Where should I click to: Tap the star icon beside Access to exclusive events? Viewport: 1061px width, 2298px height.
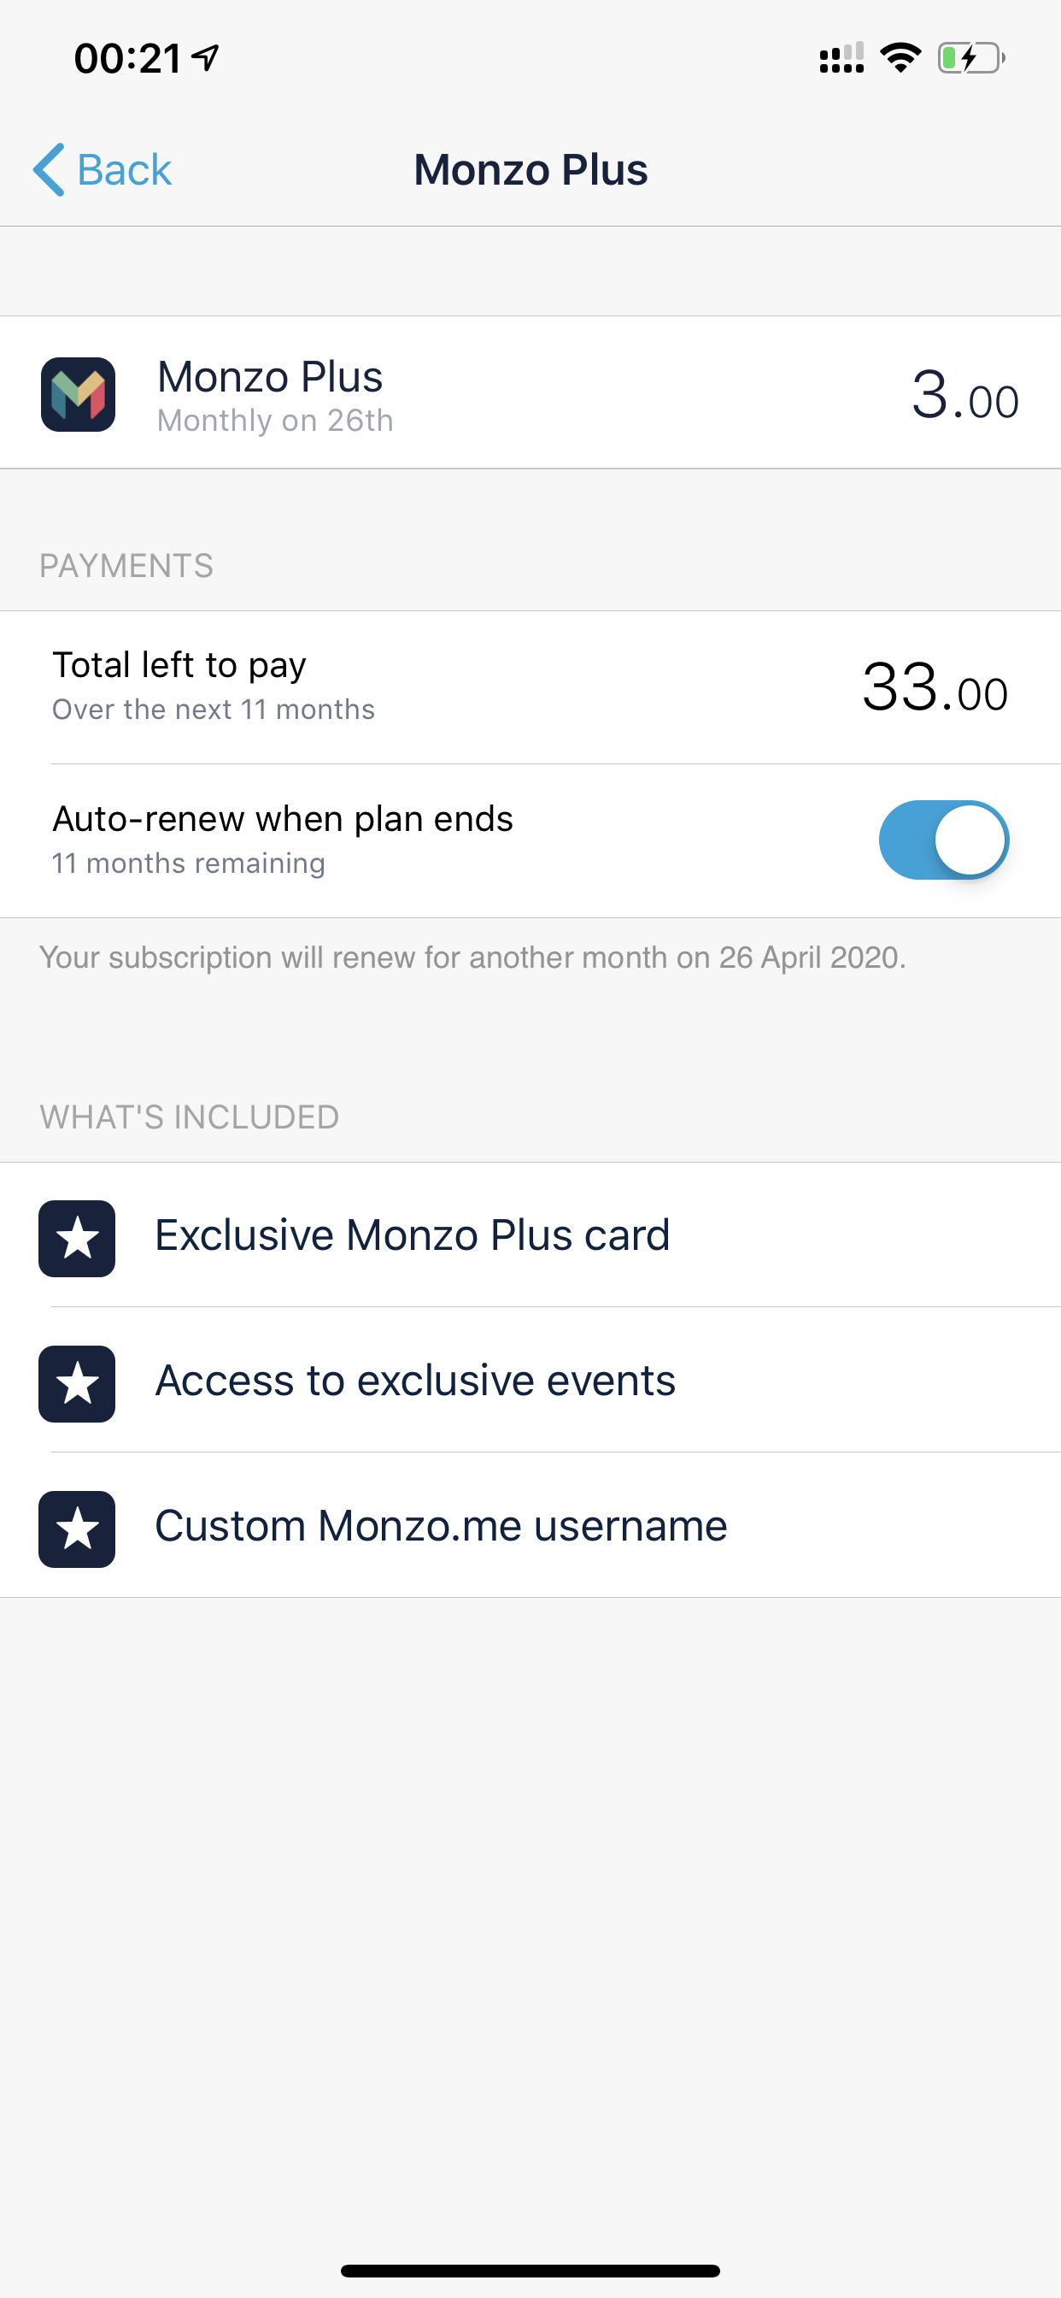[77, 1383]
